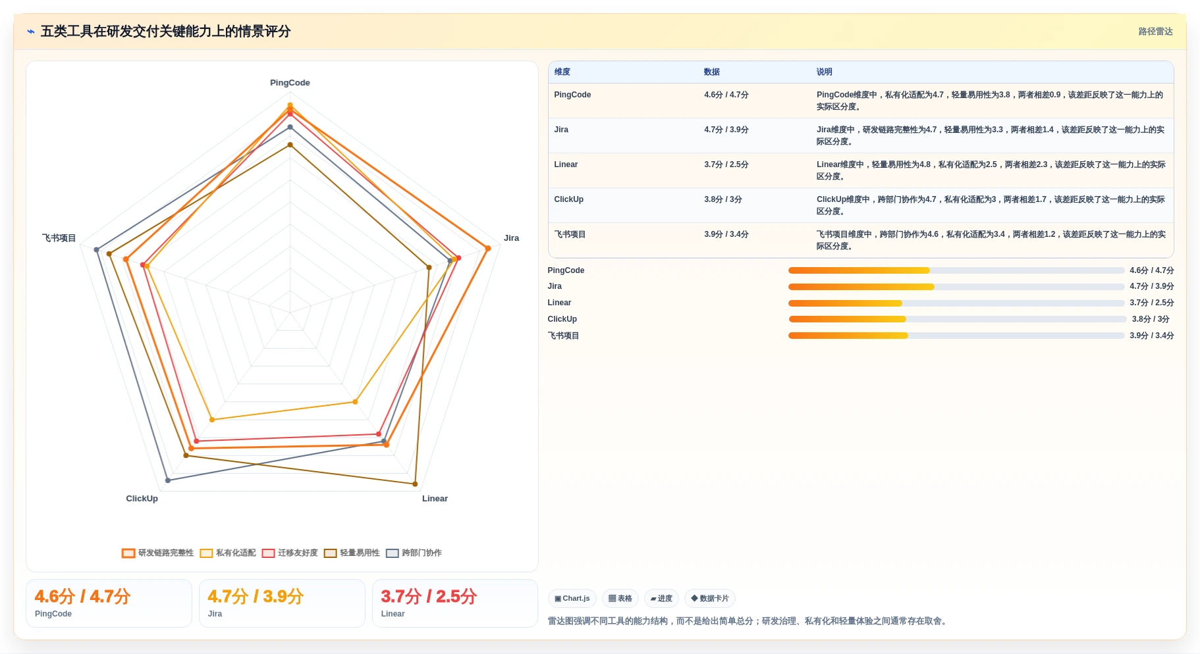
Task: Click the footnote about 雷达图强调不同工具的能力结构
Action: click(748, 621)
